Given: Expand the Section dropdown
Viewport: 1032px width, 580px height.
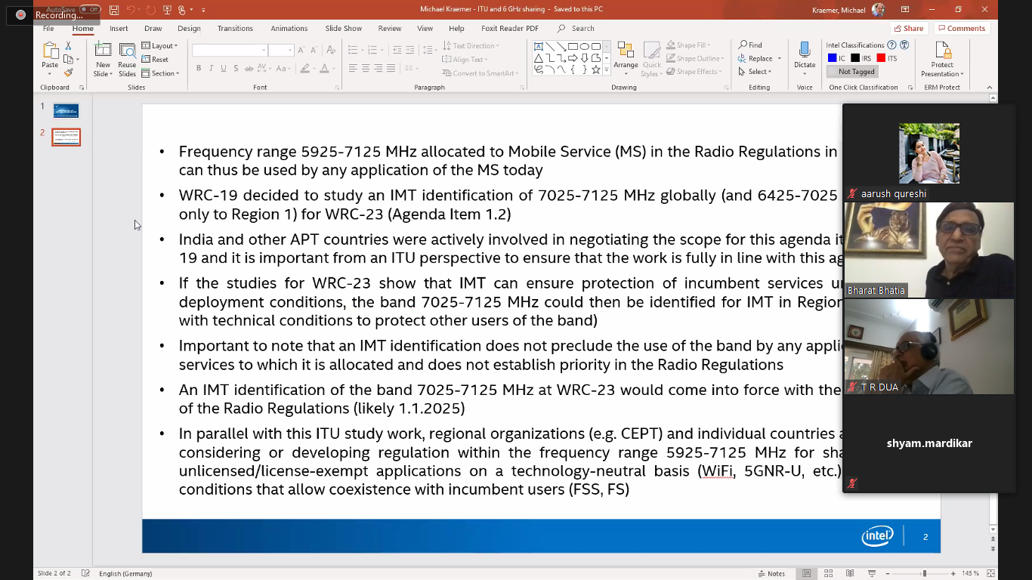Looking at the screenshot, I should point(160,73).
